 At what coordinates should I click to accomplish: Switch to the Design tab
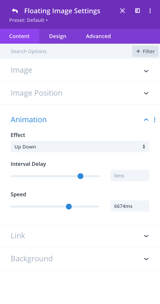click(x=58, y=36)
